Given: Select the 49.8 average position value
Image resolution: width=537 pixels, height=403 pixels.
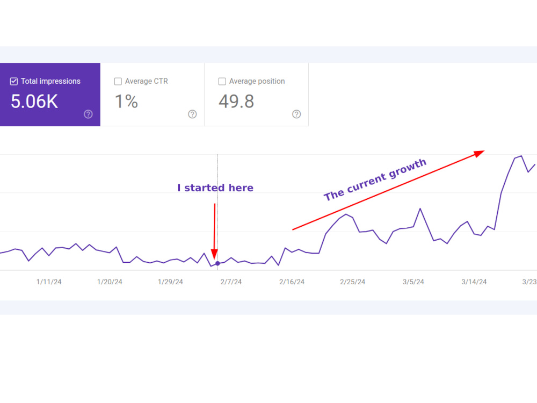Looking at the screenshot, I should (x=236, y=102).
